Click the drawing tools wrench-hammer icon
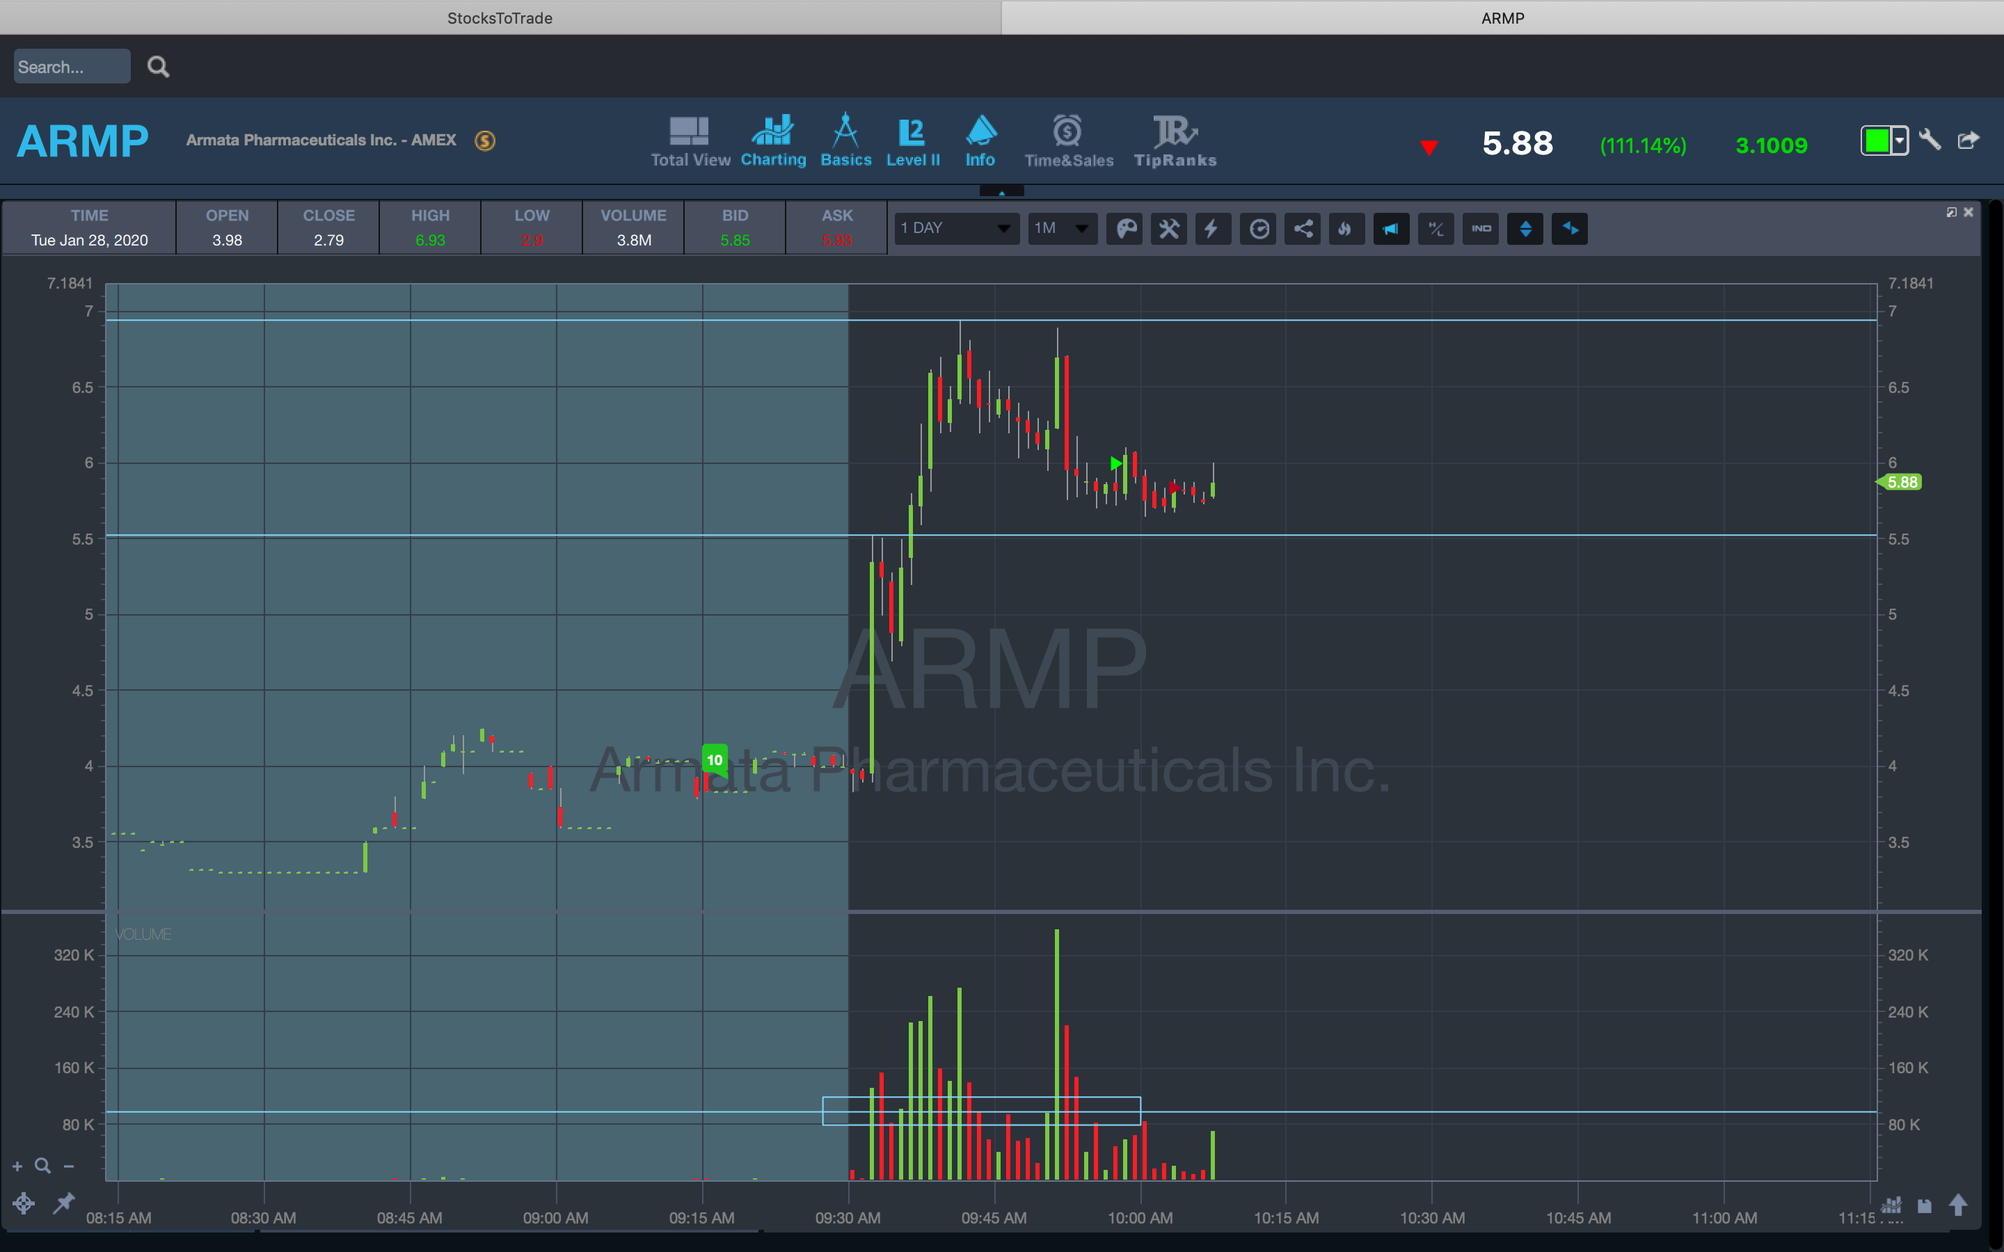2004x1252 pixels. point(1169,229)
